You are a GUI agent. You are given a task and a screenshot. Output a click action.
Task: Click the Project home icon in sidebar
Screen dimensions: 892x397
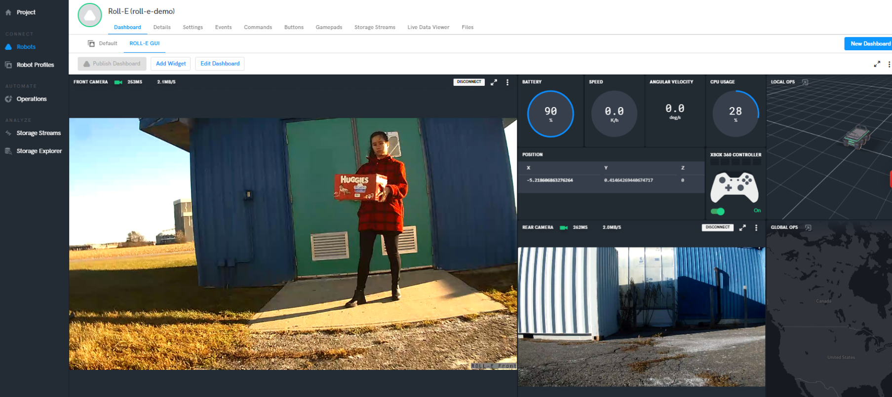8,12
